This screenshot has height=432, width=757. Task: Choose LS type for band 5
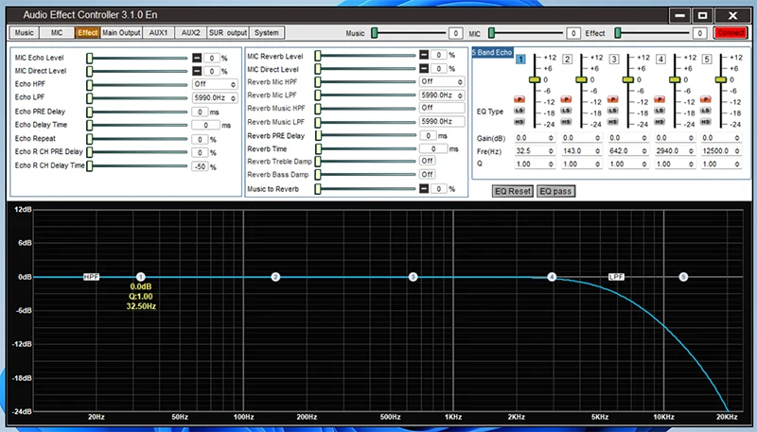pos(706,111)
